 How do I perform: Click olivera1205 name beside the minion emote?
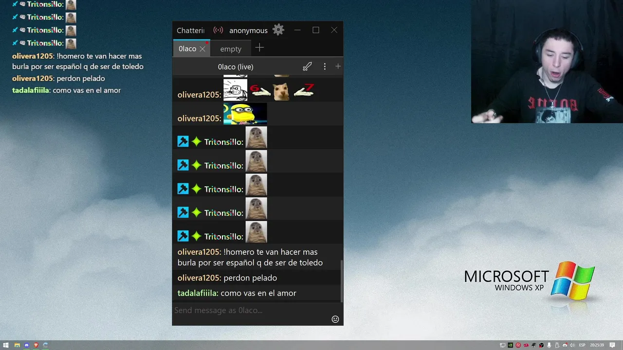click(x=200, y=118)
